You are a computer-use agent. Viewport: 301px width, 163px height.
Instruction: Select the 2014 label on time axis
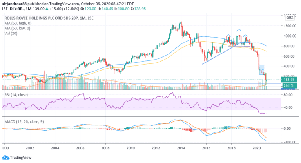coord(181,149)
